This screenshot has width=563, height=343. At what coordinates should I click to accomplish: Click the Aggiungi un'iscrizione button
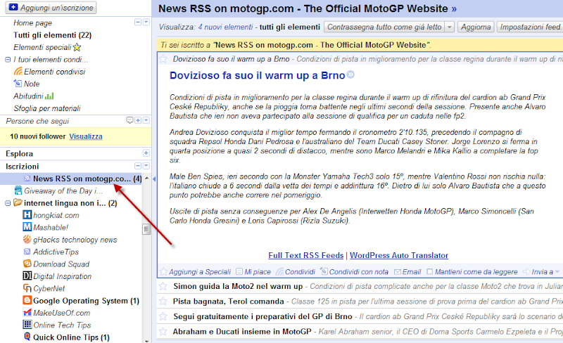point(51,8)
